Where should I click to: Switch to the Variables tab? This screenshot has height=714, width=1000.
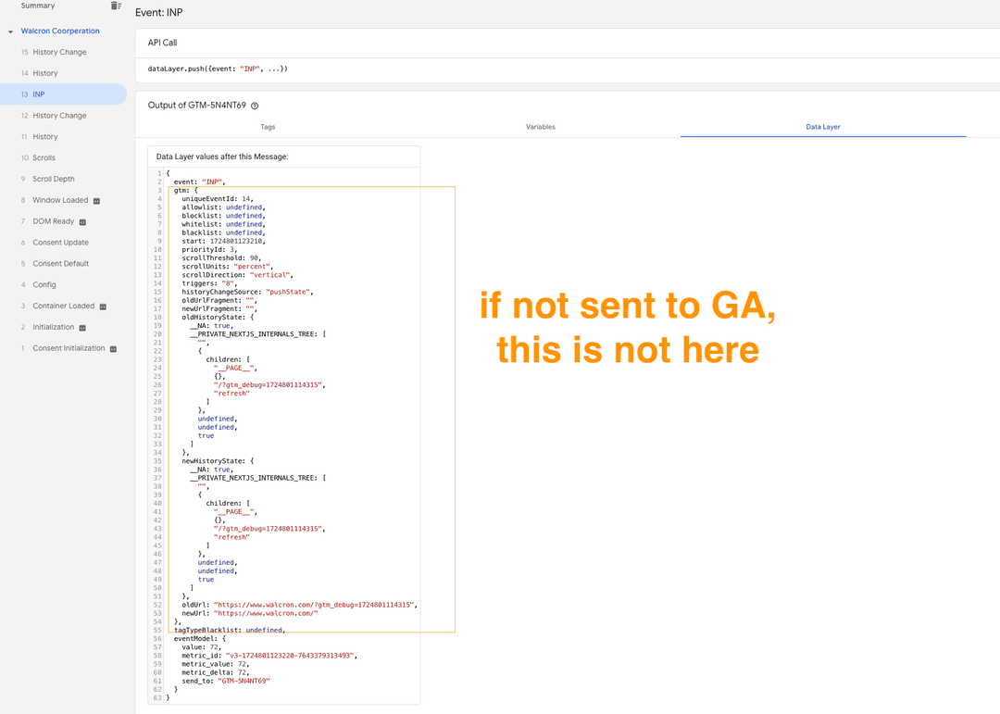pyautogui.click(x=541, y=127)
